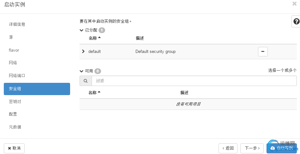Image resolution: width=300 pixels, height=154 pixels.
Task: Sort allocated list by 名称 column arrow
Action: coord(99,38)
